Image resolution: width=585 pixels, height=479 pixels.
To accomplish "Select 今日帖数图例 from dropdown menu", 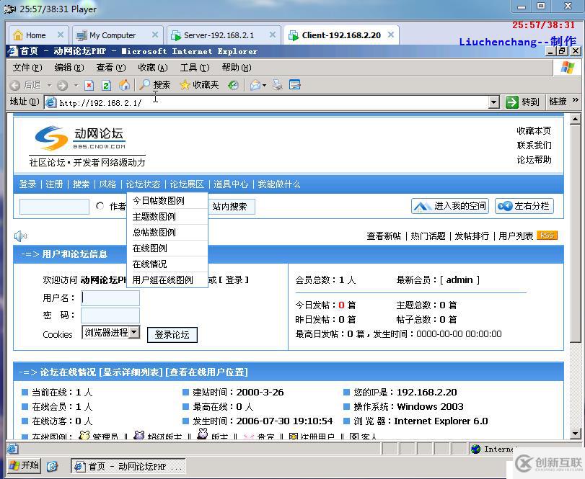I will pyautogui.click(x=167, y=200).
